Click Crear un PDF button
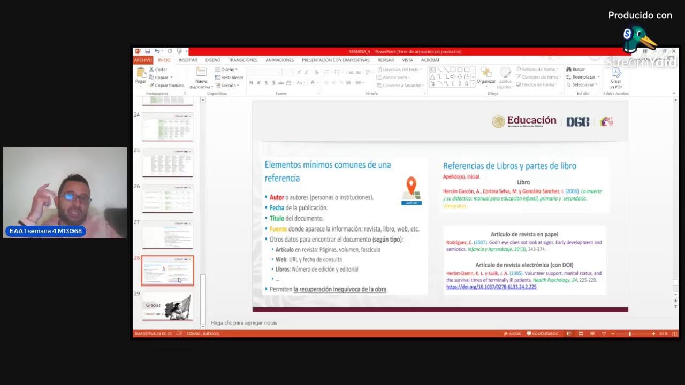Image resolution: width=685 pixels, height=385 pixels. pos(615,78)
